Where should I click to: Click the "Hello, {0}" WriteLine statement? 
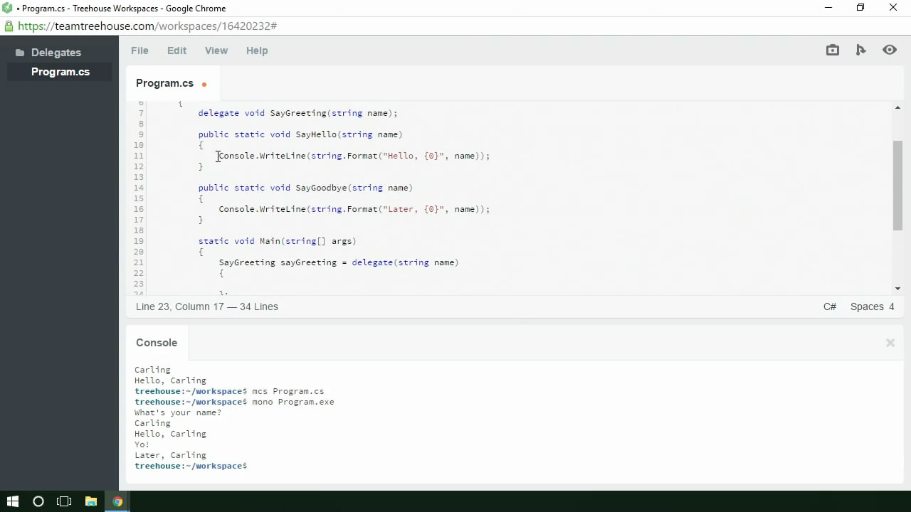[x=354, y=156]
